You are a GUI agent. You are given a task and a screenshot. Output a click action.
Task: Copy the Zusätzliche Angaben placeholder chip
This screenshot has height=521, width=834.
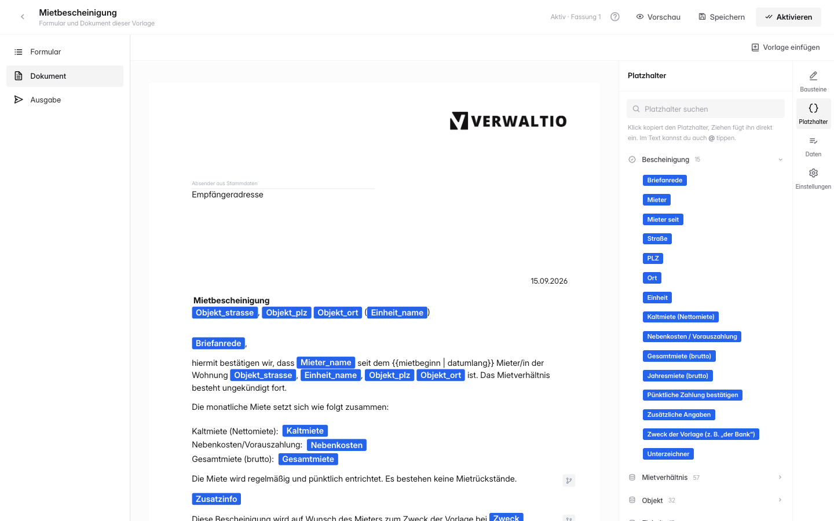pos(679,415)
